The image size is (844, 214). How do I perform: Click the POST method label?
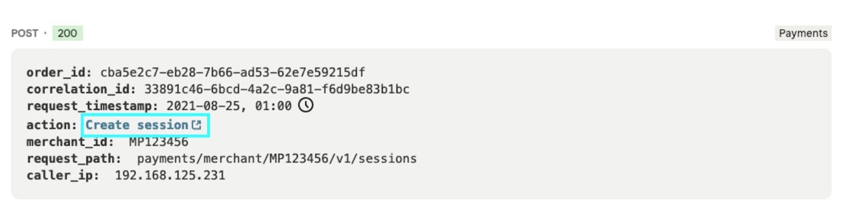coord(25,33)
